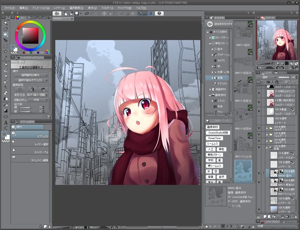Hide the フォルダー 1 layer folder

[x=259, y=128]
